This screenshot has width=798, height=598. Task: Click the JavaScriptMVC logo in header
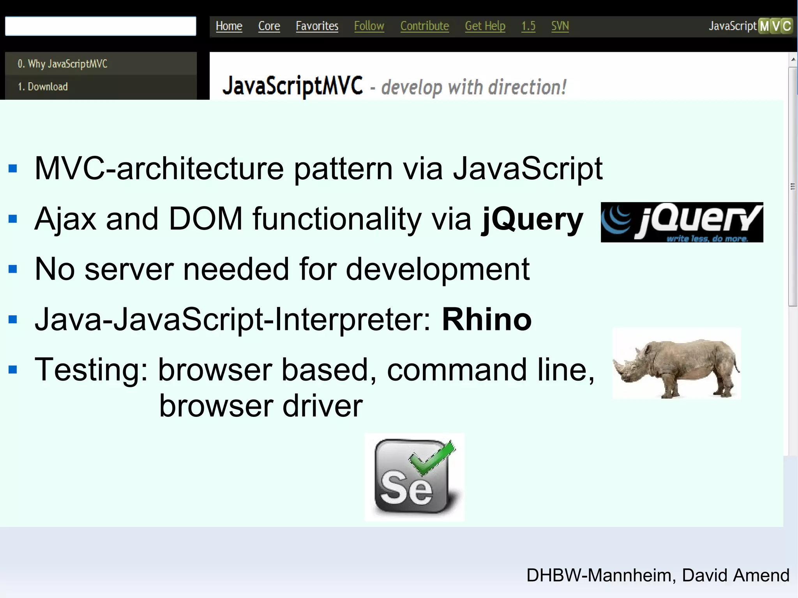750,26
